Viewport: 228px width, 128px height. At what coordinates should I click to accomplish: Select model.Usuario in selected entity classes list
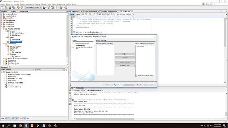(140, 46)
